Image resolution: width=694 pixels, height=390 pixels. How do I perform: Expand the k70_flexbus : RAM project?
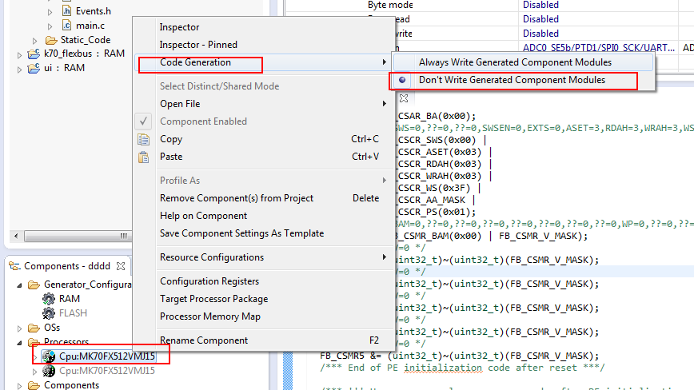tap(19, 55)
